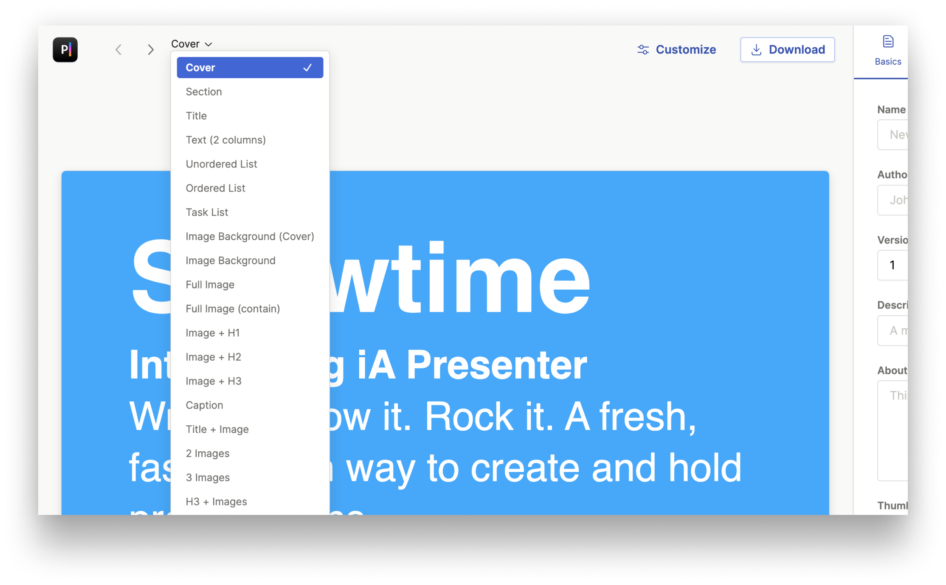Click the 'wtime' headline on the slide
This screenshot has height=585, width=946.
[x=460, y=278]
